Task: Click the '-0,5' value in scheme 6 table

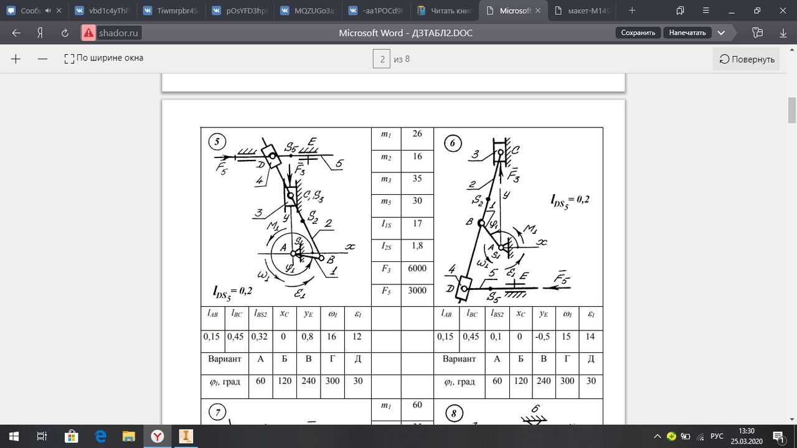Action: click(544, 337)
